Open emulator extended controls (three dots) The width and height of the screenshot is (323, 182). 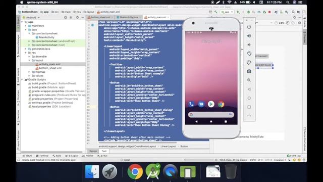click(x=249, y=116)
